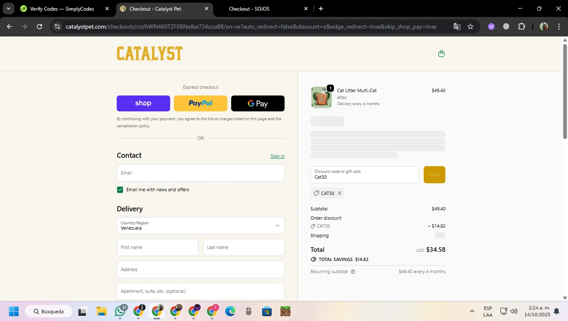Click the ESP LAA language indicator
The image size is (568, 321).
click(x=488, y=312)
